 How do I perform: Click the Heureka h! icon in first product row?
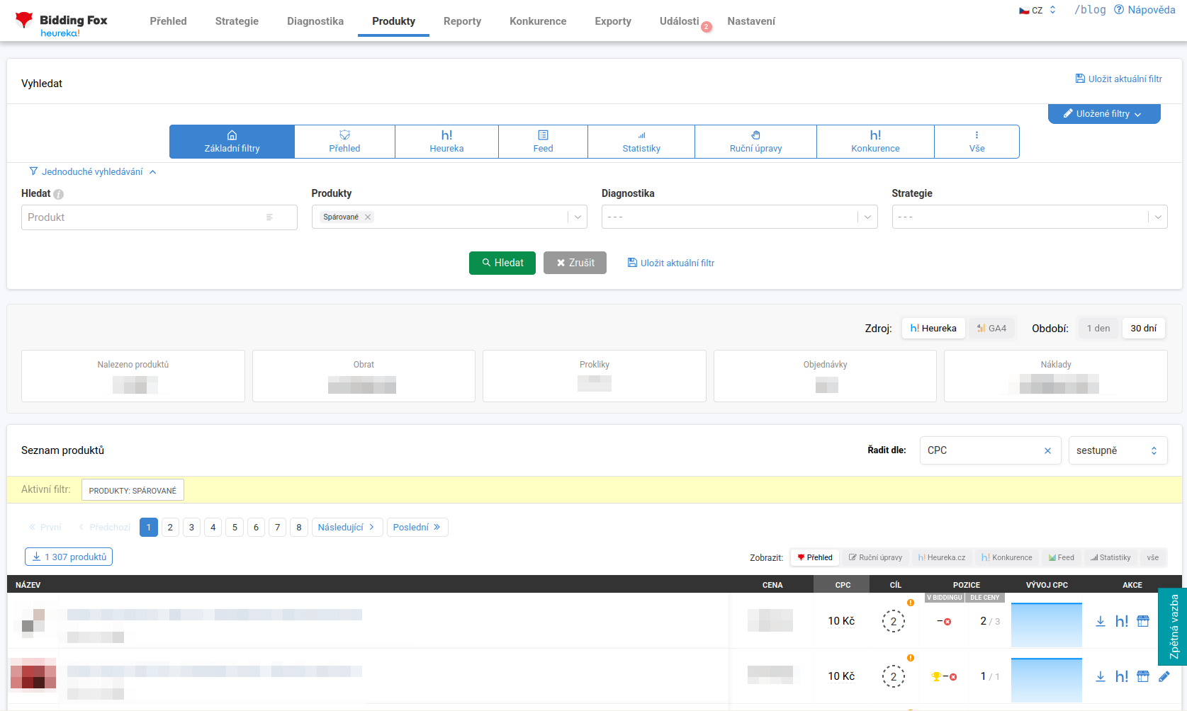[1122, 621]
